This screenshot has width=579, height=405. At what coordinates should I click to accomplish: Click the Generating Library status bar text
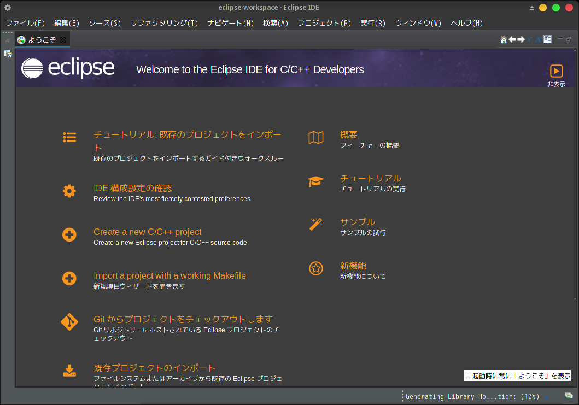(x=472, y=396)
